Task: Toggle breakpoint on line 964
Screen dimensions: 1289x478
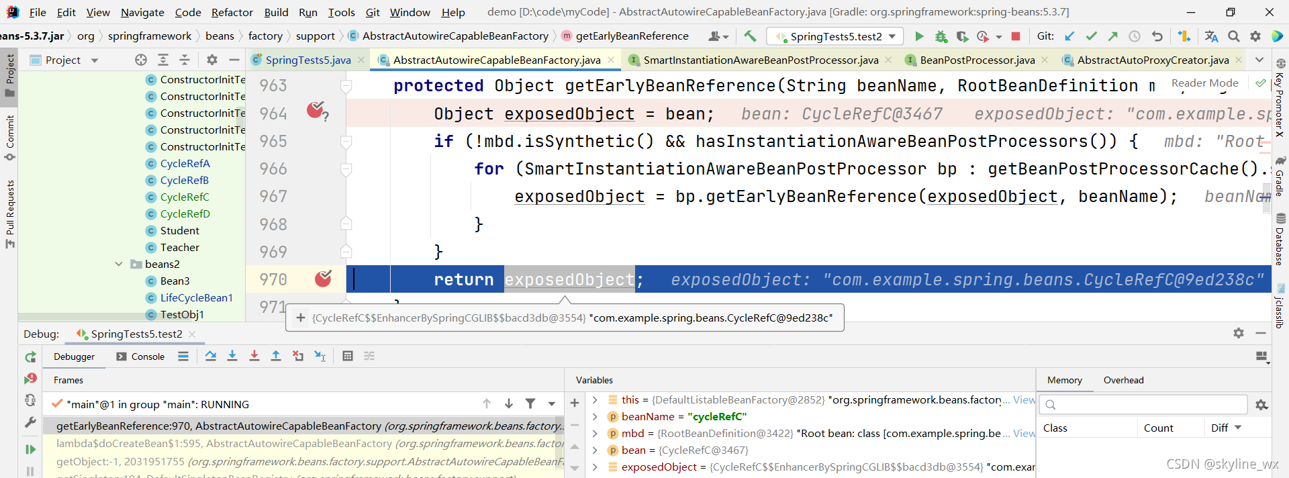Action: (x=317, y=111)
